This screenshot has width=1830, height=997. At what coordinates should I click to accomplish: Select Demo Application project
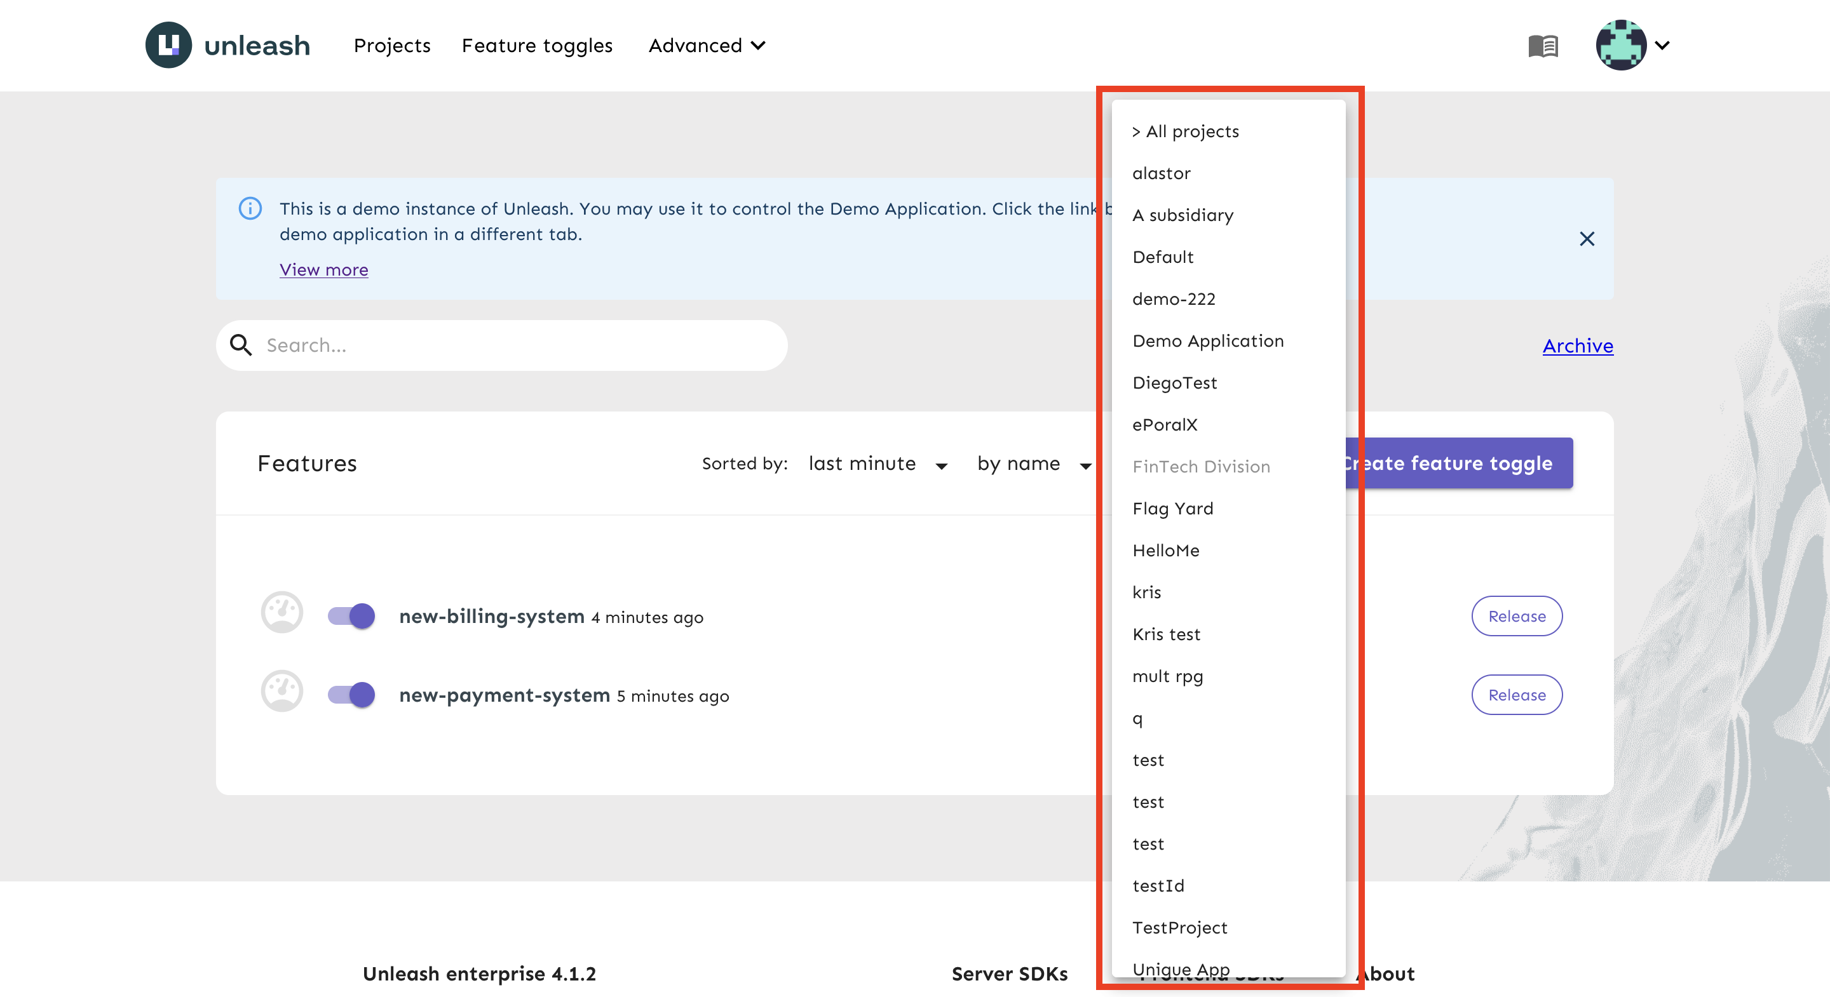pyautogui.click(x=1228, y=341)
